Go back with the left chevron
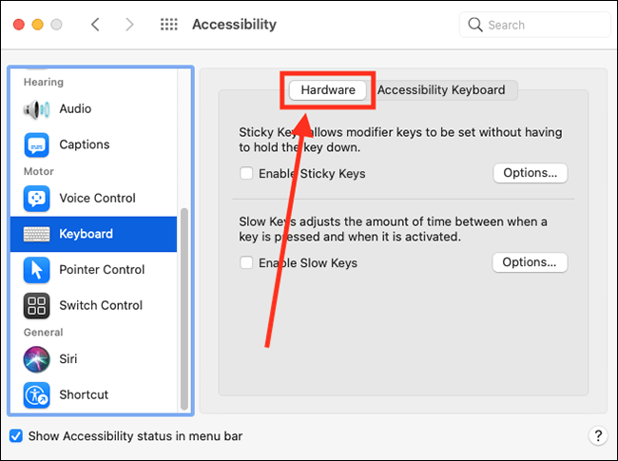Viewport: 618px width, 461px height. click(x=95, y=25)
